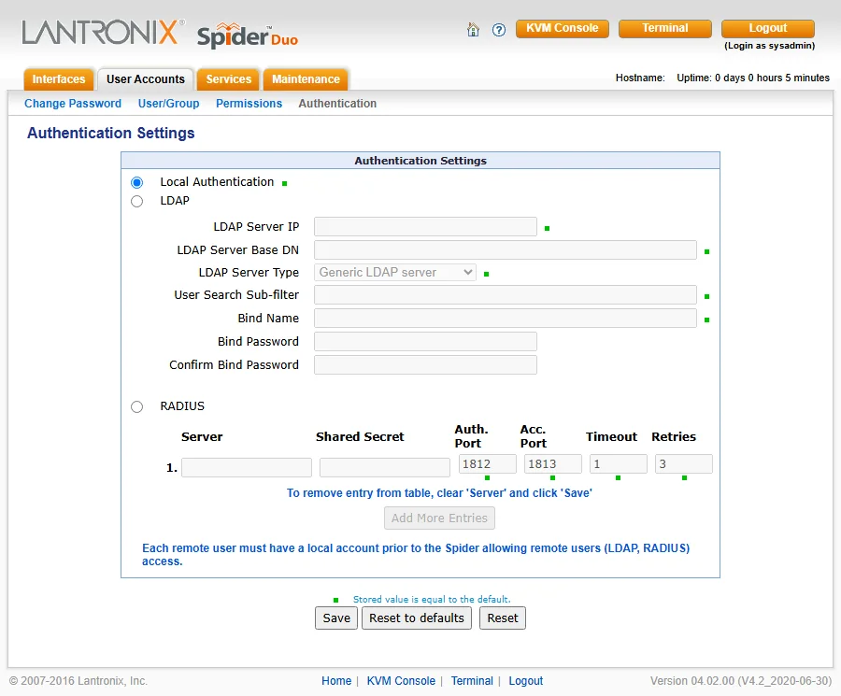Open the help question mark icon
The height and width of the screenshot is (696, 841).
[499, 30]
